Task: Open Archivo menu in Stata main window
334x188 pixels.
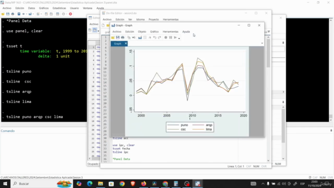Action: click(7, 8)
